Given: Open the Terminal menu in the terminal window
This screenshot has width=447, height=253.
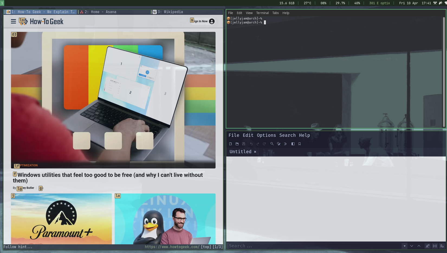Looking at the screenshot, I should pyautogui.click(x=262, y=13).
